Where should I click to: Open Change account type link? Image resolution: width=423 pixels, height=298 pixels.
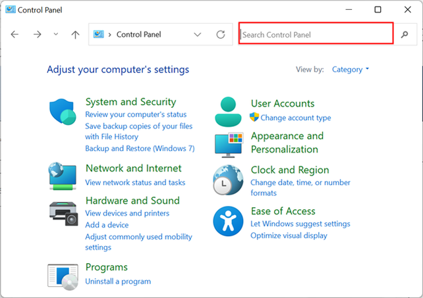pyautogui.click(x=296, y=118)
